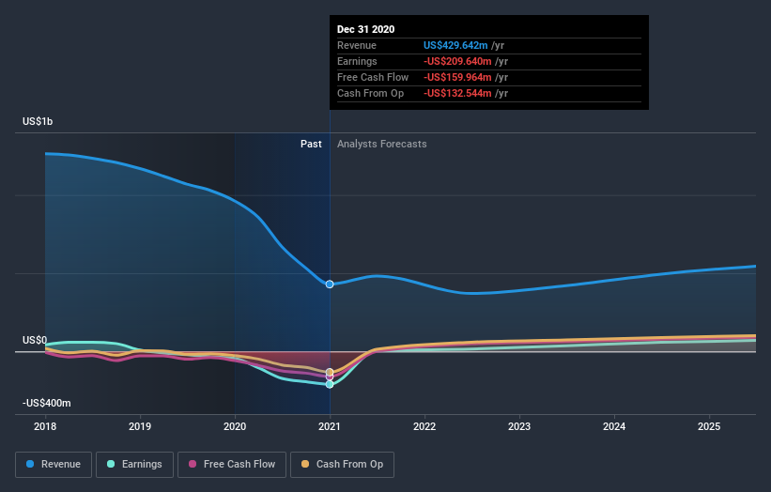This screenshot has height=492, width=771.
Task: Click the Free Cash Flow label in tooltip
Action: click(x=373, y=77)
